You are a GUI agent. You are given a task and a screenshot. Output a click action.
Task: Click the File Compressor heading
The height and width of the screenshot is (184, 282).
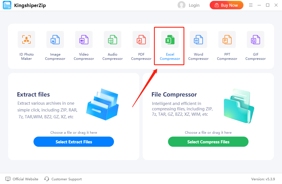(174, 94)
